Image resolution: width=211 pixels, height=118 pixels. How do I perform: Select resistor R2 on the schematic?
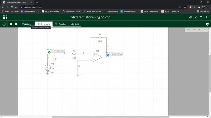click(74, 54)
